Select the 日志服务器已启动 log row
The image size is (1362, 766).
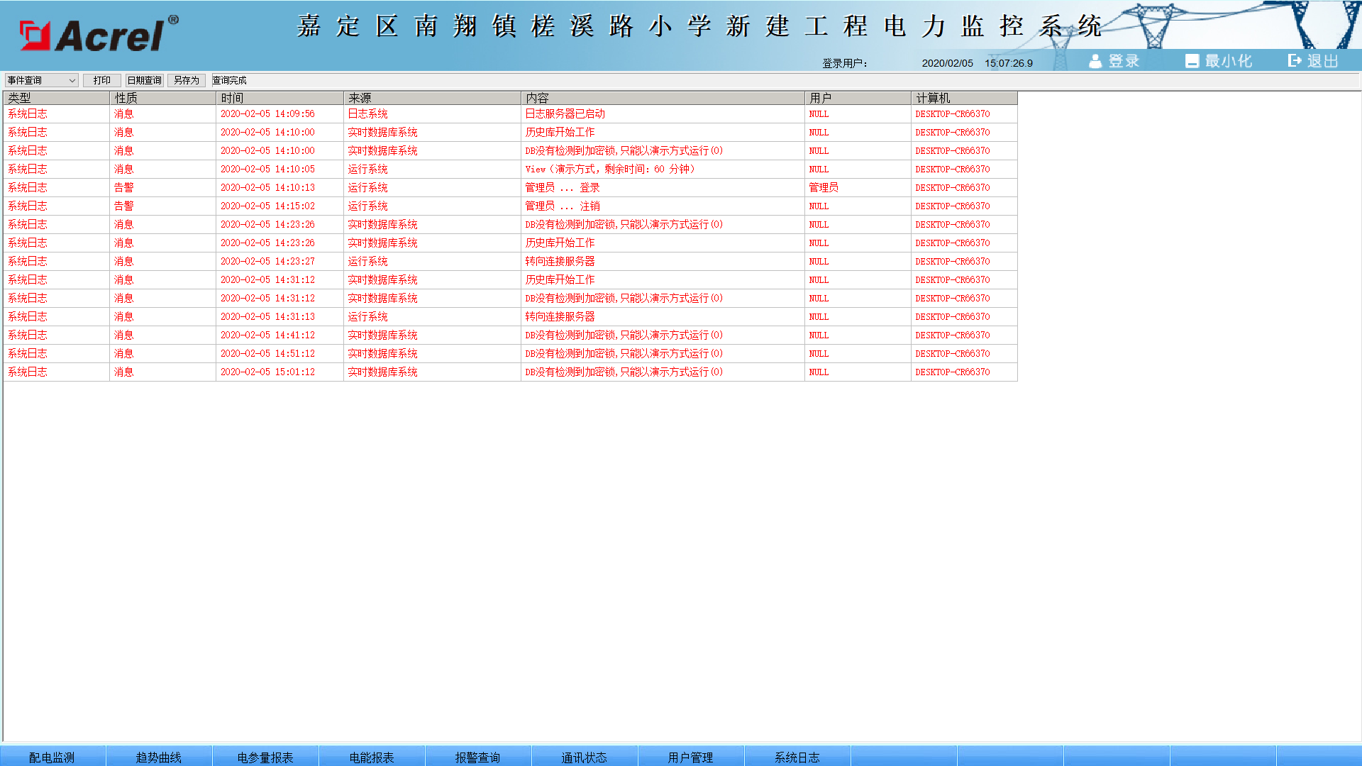pyautogui.click(x=565, y=113)
